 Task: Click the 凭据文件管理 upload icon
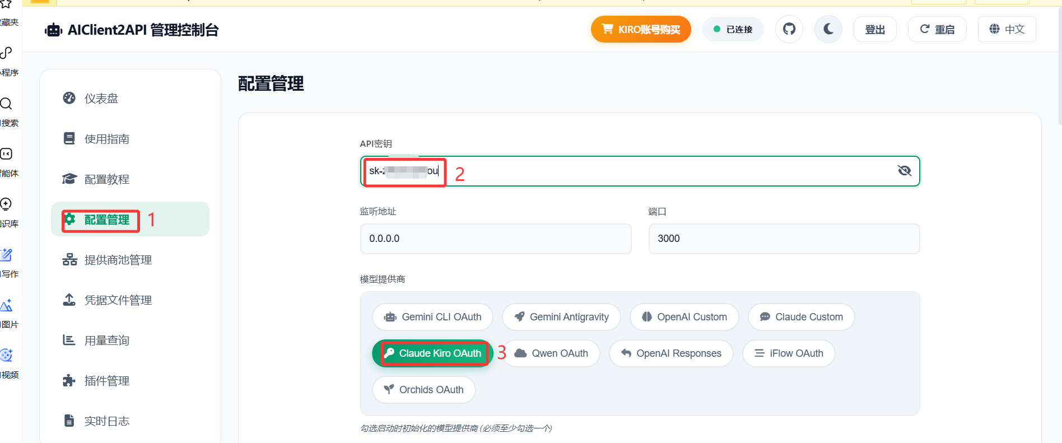pos(69,300)
